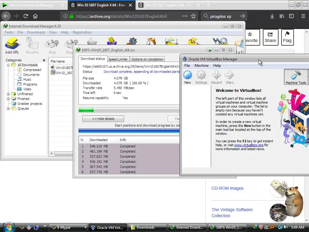Open IDM Tasks menu
Viewport: 309px width, 232px height.
9,32
